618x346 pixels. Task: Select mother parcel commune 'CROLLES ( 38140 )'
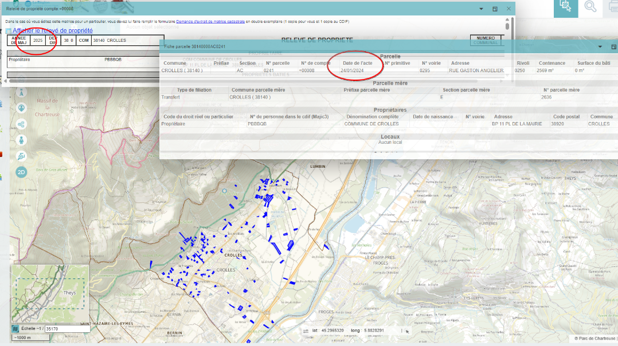point(250,97)
